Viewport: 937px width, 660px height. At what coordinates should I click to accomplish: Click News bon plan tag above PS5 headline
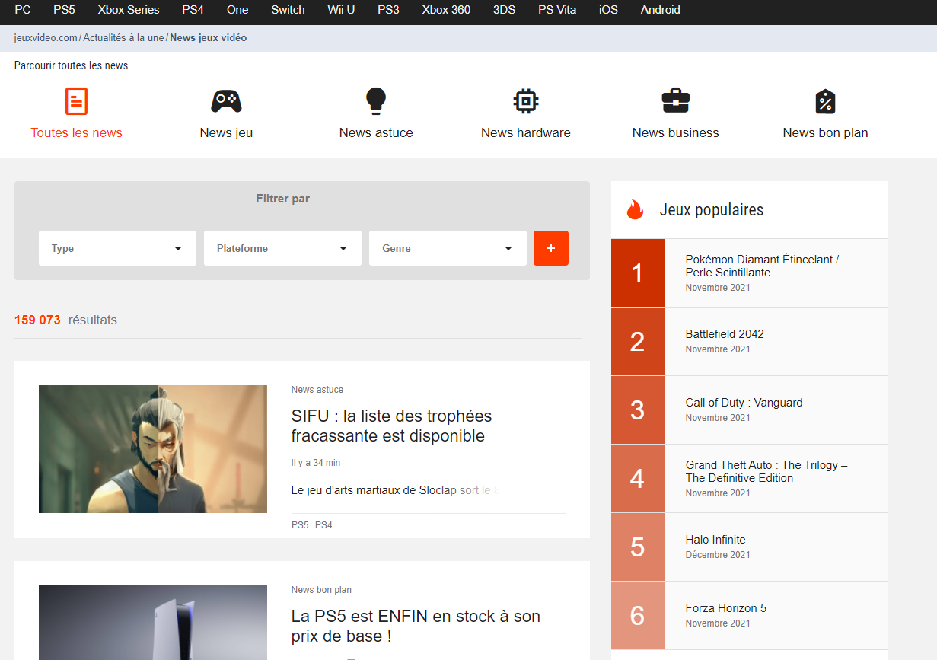pyautogui.click(x=321, y=590)
